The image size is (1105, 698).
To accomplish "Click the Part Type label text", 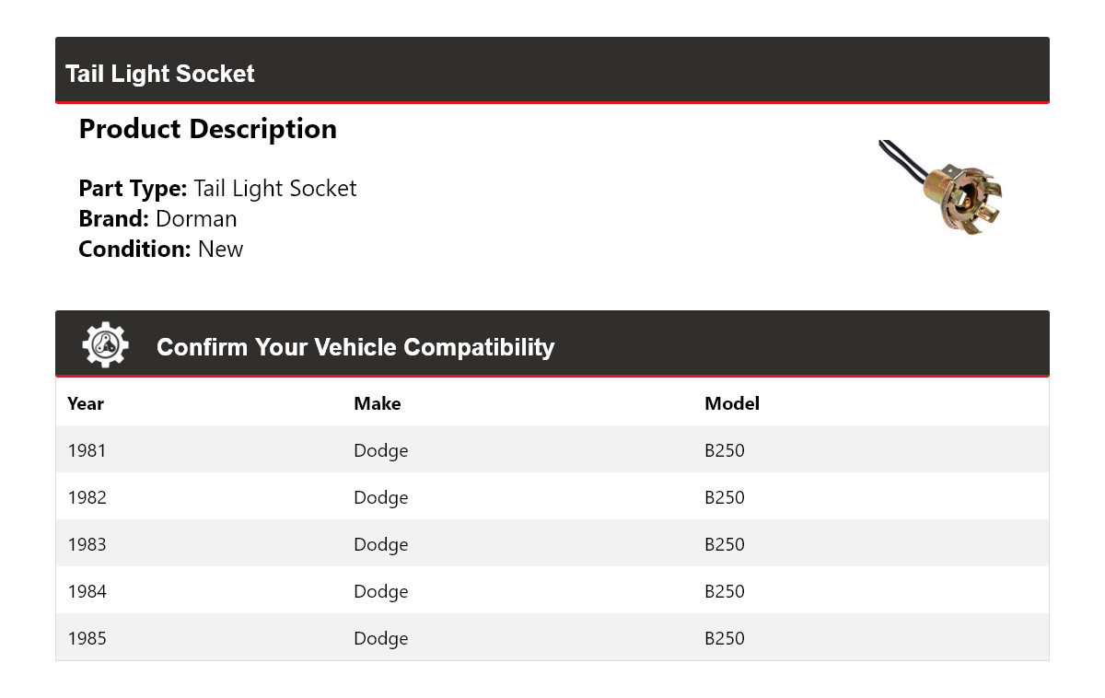I will point(133,189).
